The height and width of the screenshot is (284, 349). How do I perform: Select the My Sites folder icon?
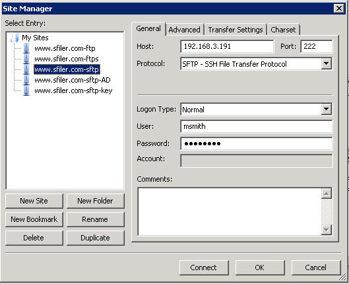coord(15,38)
